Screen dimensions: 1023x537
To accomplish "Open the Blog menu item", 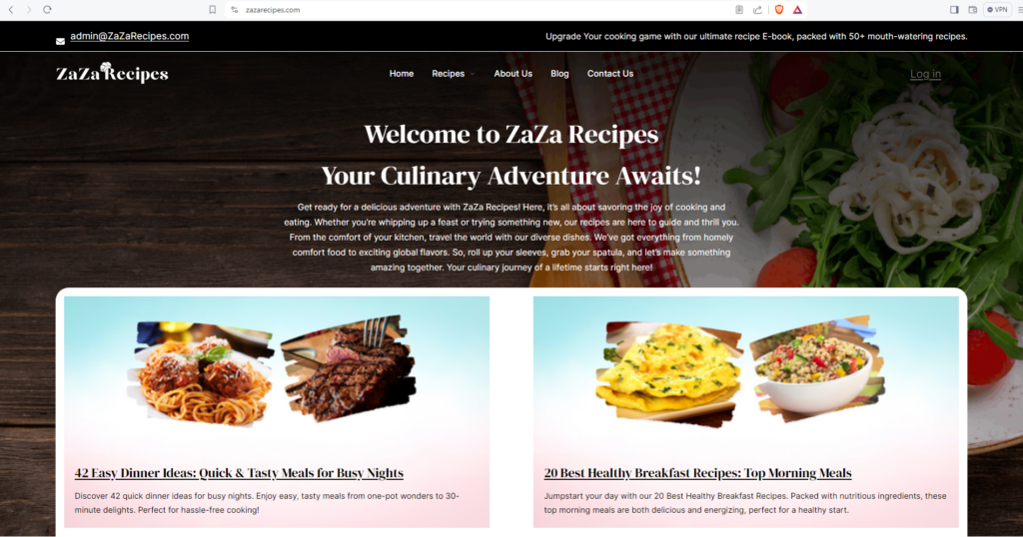I will coord(559,74).
